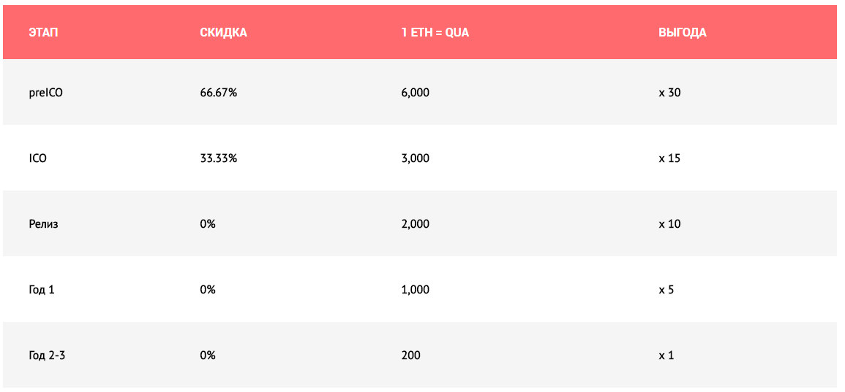Click the 6,000 QUA rate cell
The width and height of the screenshot is (845, 392).
tap(415, 93)
